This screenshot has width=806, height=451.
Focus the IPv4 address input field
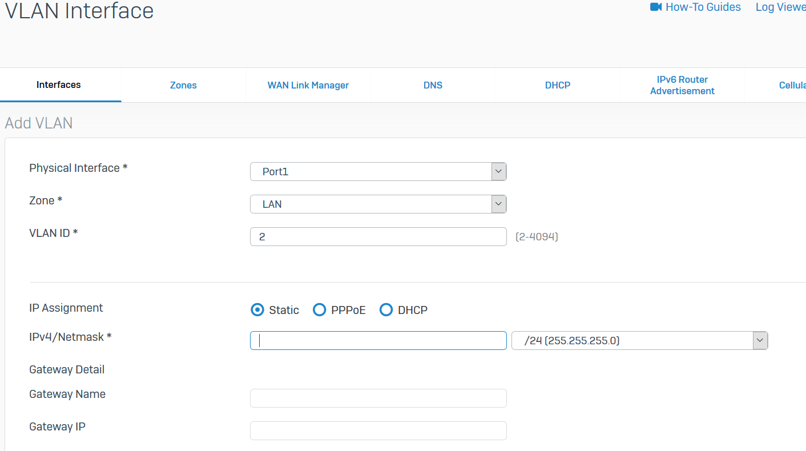(x=378, y=341)
